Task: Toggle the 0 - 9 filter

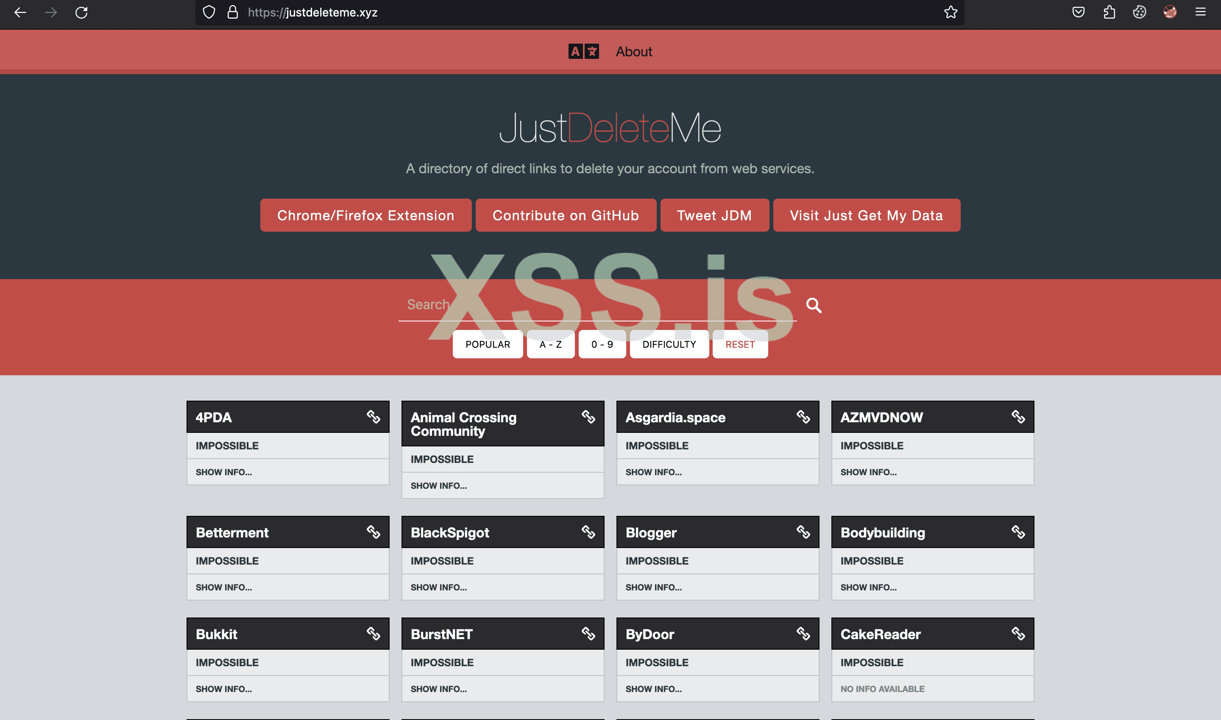Action: (x=602, y=344)
